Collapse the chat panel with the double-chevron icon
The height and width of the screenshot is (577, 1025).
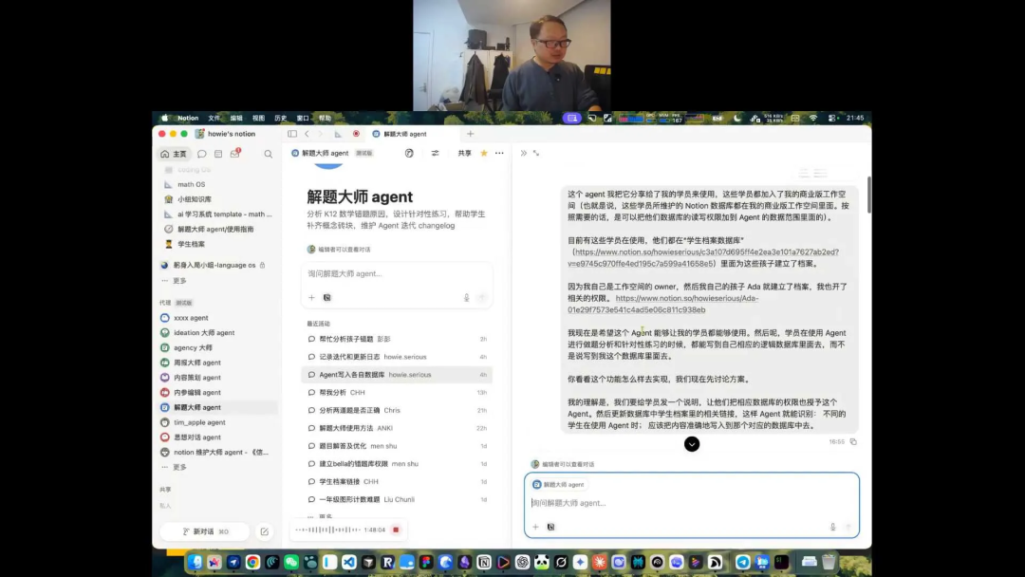(x=524, y=153)
